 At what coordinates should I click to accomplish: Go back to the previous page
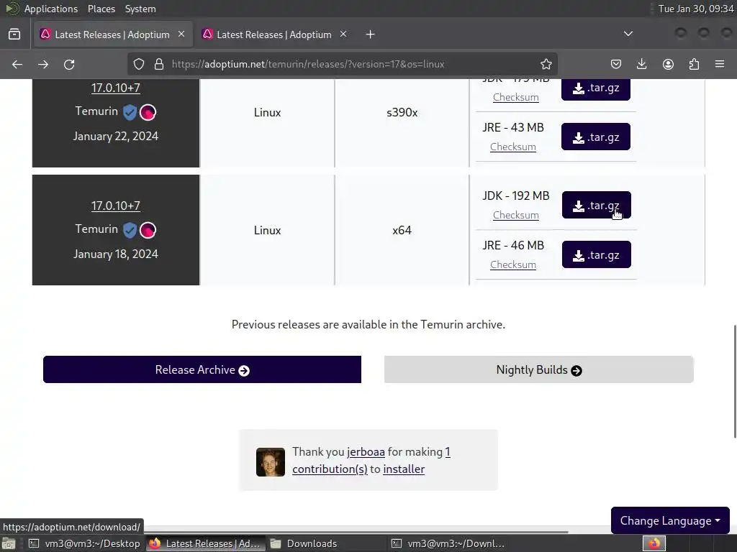[17, 64]
